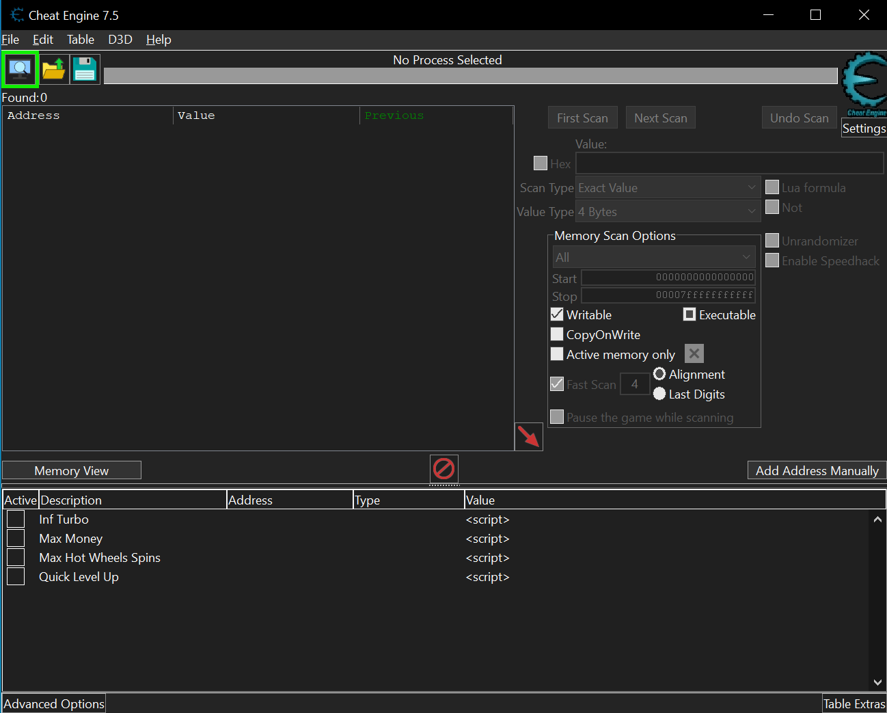Click the Start address field
Screen dimensions: 887x713
668,278
